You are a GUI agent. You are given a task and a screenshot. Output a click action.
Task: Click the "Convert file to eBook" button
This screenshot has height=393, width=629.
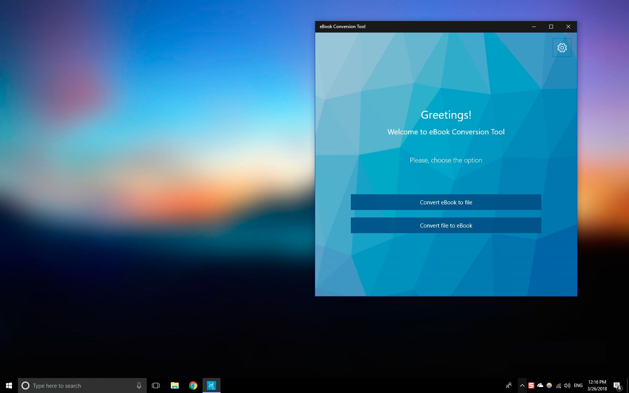(446, 225)
